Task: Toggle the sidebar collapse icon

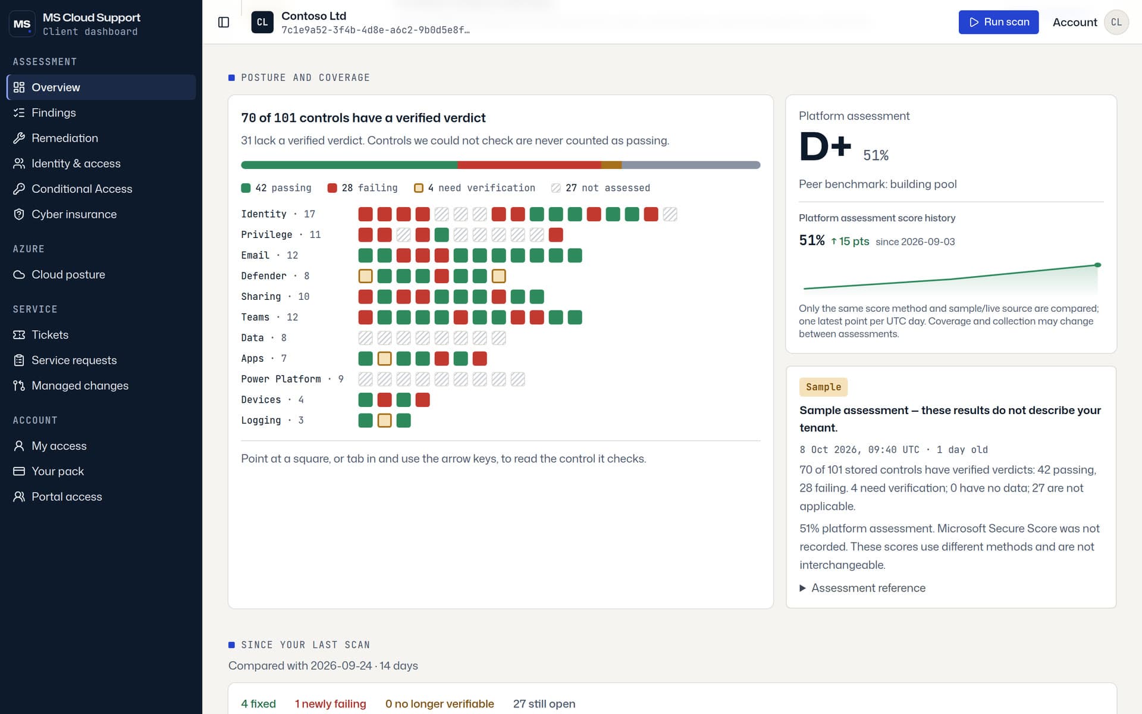Action: (224, 22)
